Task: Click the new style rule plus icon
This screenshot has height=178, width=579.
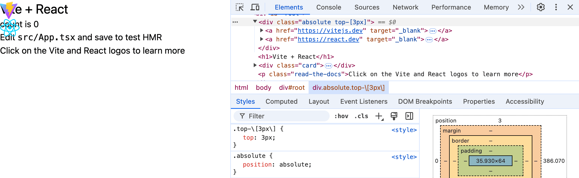Action: coord(379,116)
